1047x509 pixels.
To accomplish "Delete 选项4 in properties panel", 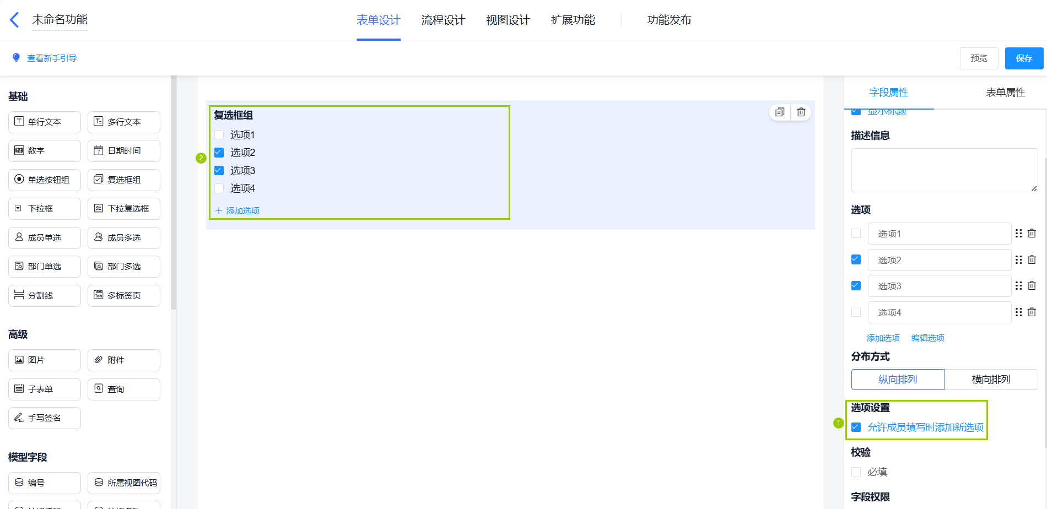I will click(x=1032, y=312).
